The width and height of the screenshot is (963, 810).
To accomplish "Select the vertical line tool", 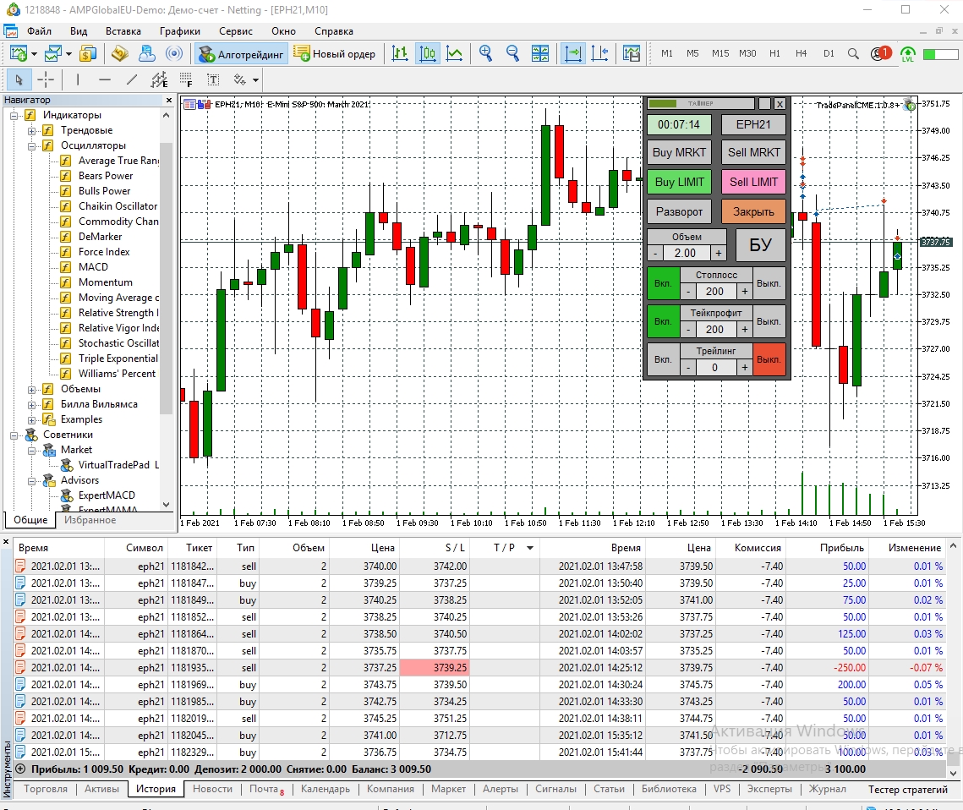I will (x=78, y=79).
